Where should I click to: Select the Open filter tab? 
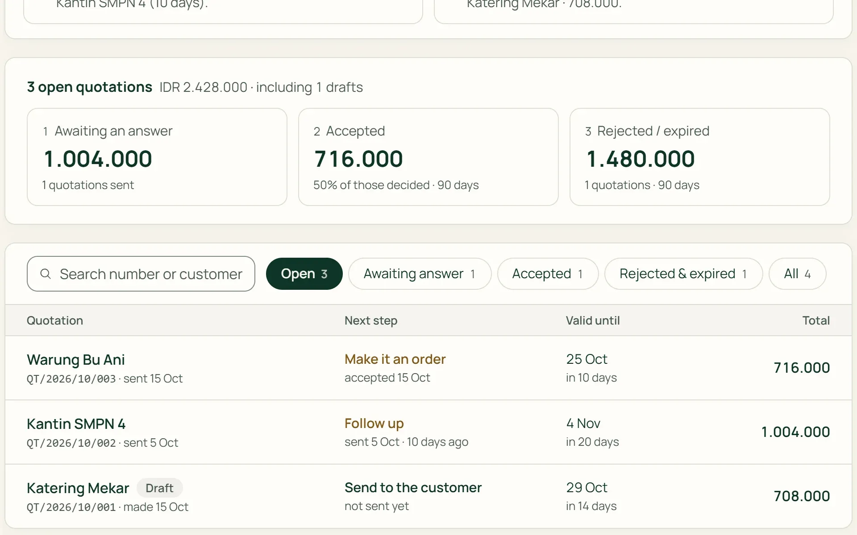[304, 274]
